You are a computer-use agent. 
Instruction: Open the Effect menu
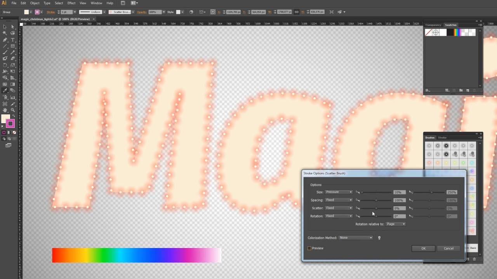(71, 3)
